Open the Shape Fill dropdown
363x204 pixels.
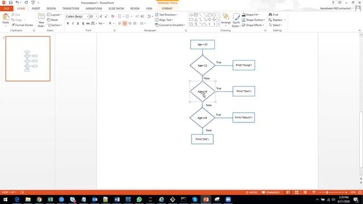point(251,15)
